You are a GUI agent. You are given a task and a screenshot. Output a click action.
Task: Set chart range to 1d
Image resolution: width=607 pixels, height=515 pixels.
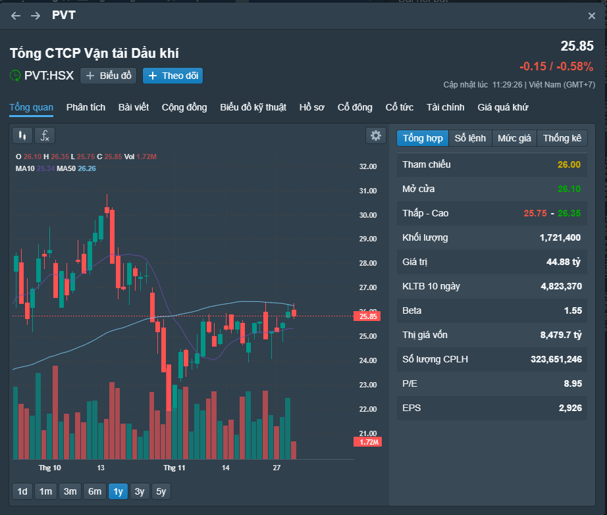22,491
